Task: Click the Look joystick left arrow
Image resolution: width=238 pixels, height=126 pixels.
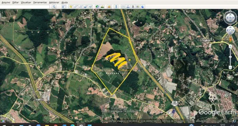Action: 228,18
